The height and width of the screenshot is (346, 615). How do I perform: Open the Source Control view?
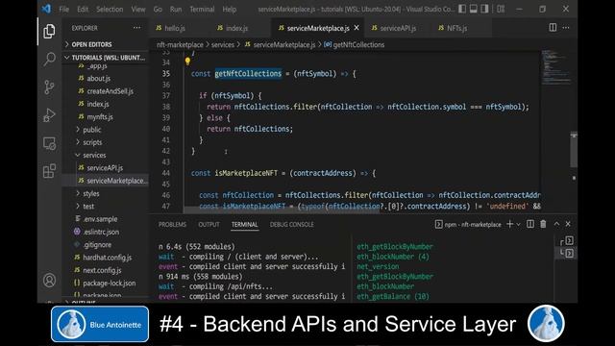coord(49,87)
